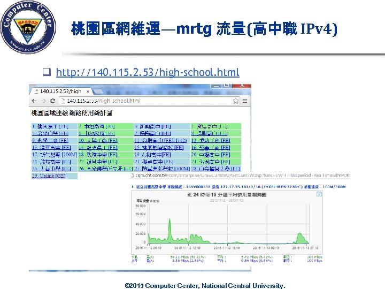Click entry 20. 中壢高中 [FE]
The image size is (385, 289).
coord(211,155)
